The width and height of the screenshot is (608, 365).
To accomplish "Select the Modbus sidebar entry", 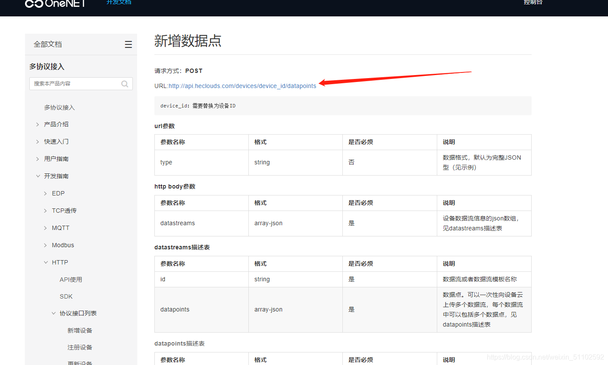I will pos(63,245).
